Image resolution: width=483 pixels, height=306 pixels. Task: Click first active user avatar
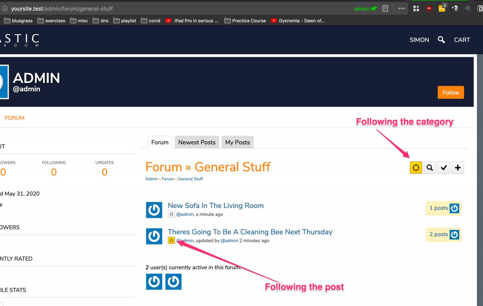coord(154,282)
